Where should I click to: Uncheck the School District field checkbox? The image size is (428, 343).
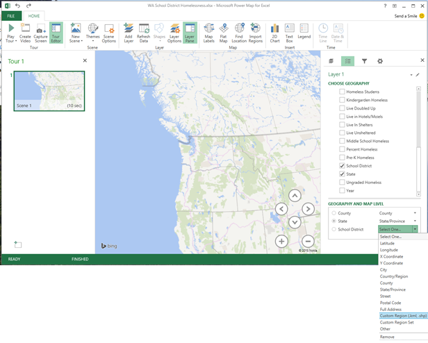point(342,166)
